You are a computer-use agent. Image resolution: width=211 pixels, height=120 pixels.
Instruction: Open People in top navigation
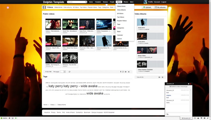[112, 2]
